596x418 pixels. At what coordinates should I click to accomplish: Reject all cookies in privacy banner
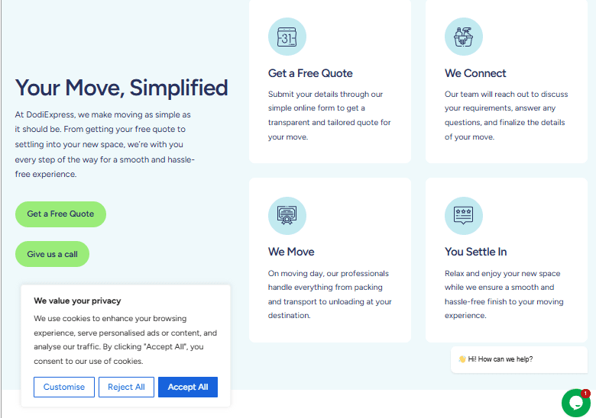click(x=126, y=387)
